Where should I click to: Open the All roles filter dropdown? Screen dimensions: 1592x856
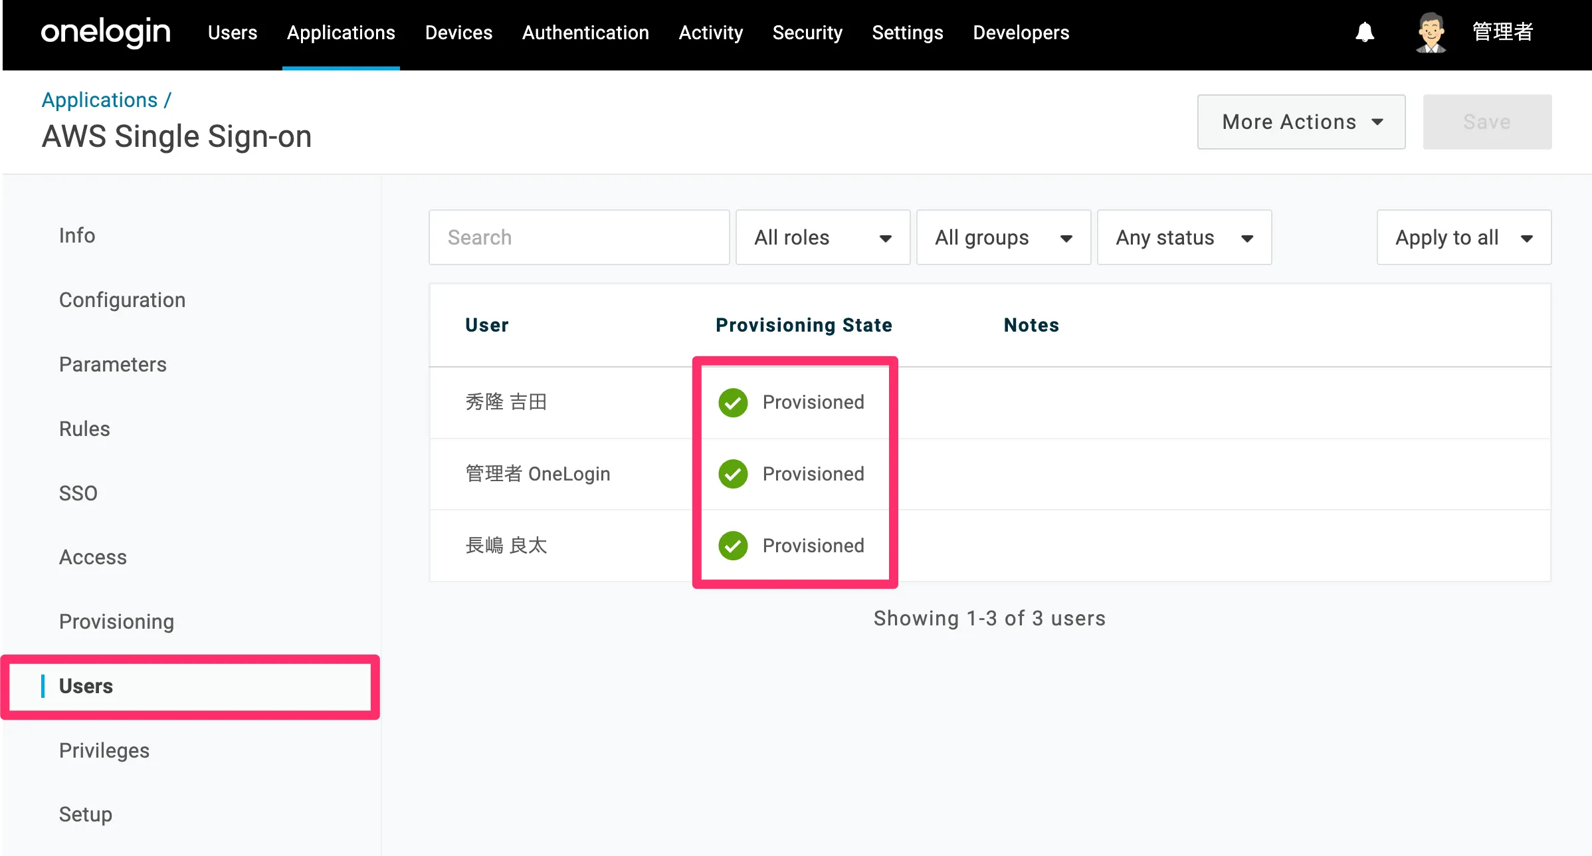823,238
